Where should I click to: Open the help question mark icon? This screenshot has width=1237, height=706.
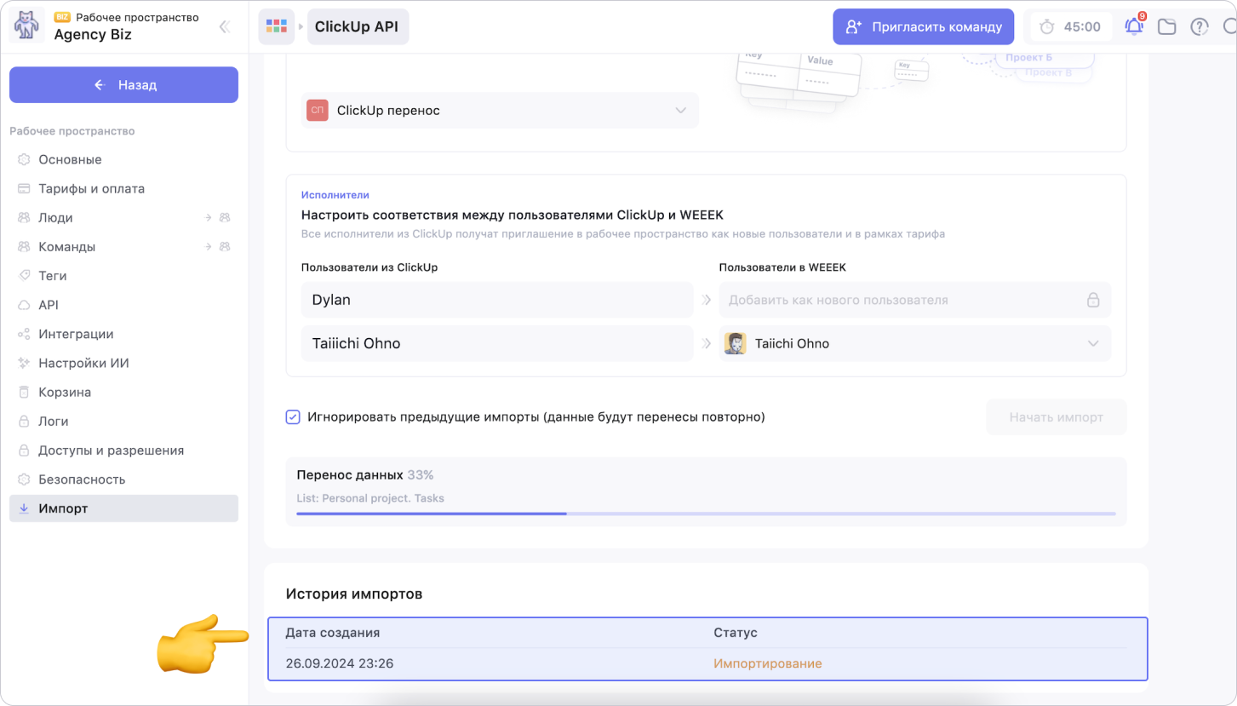pyautogui.click(x=1200, y=26)
